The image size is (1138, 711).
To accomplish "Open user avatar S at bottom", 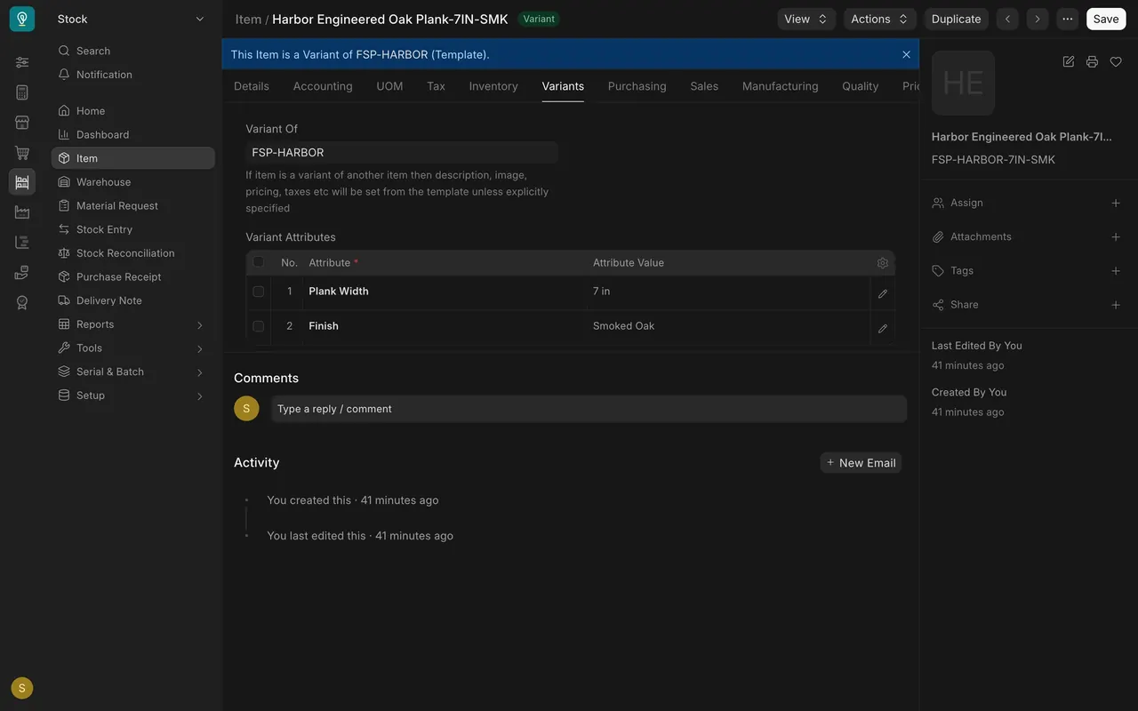I will tap(22, 688).
